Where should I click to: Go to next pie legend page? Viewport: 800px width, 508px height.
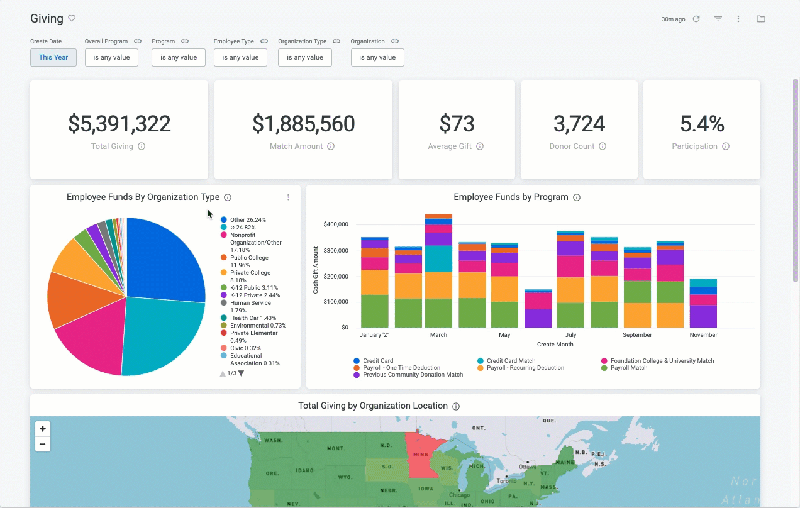tap(242, 373)
